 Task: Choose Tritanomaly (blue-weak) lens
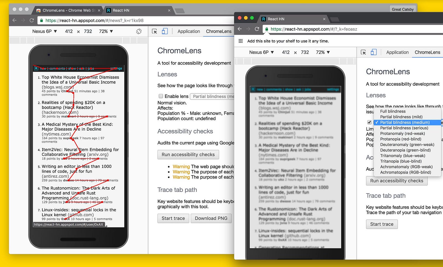click(407, 156)
